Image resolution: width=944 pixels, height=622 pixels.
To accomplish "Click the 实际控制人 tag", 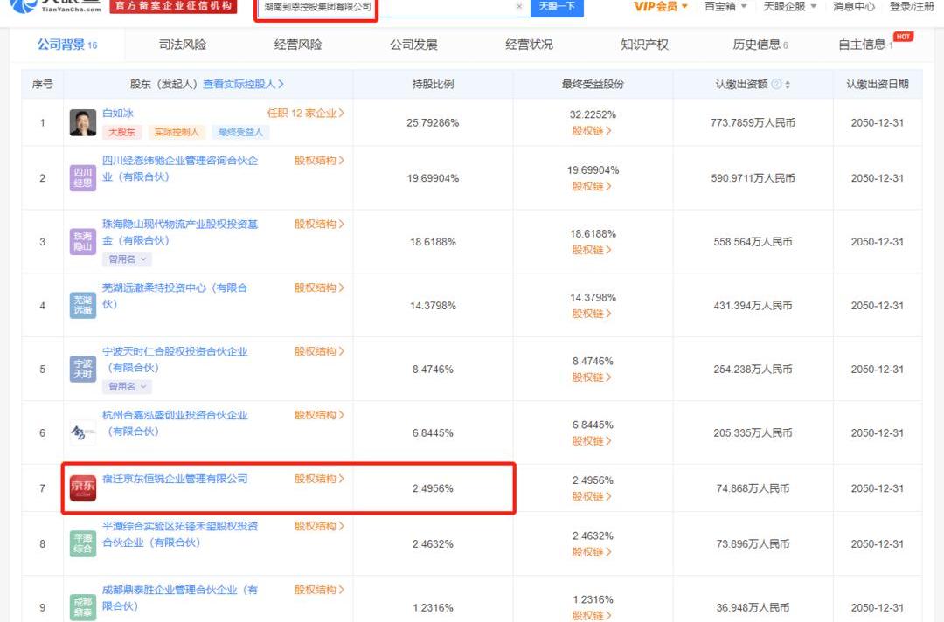I will (x=176, y=132).
